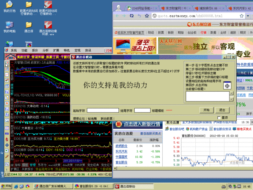Open the 我的文档 desktop icon
Image resolution: width=253 pixels, height=190 pixels.
pyautogui.click(x=9, y=5)
